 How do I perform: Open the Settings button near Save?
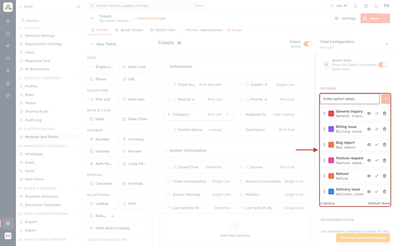point(345,18)
